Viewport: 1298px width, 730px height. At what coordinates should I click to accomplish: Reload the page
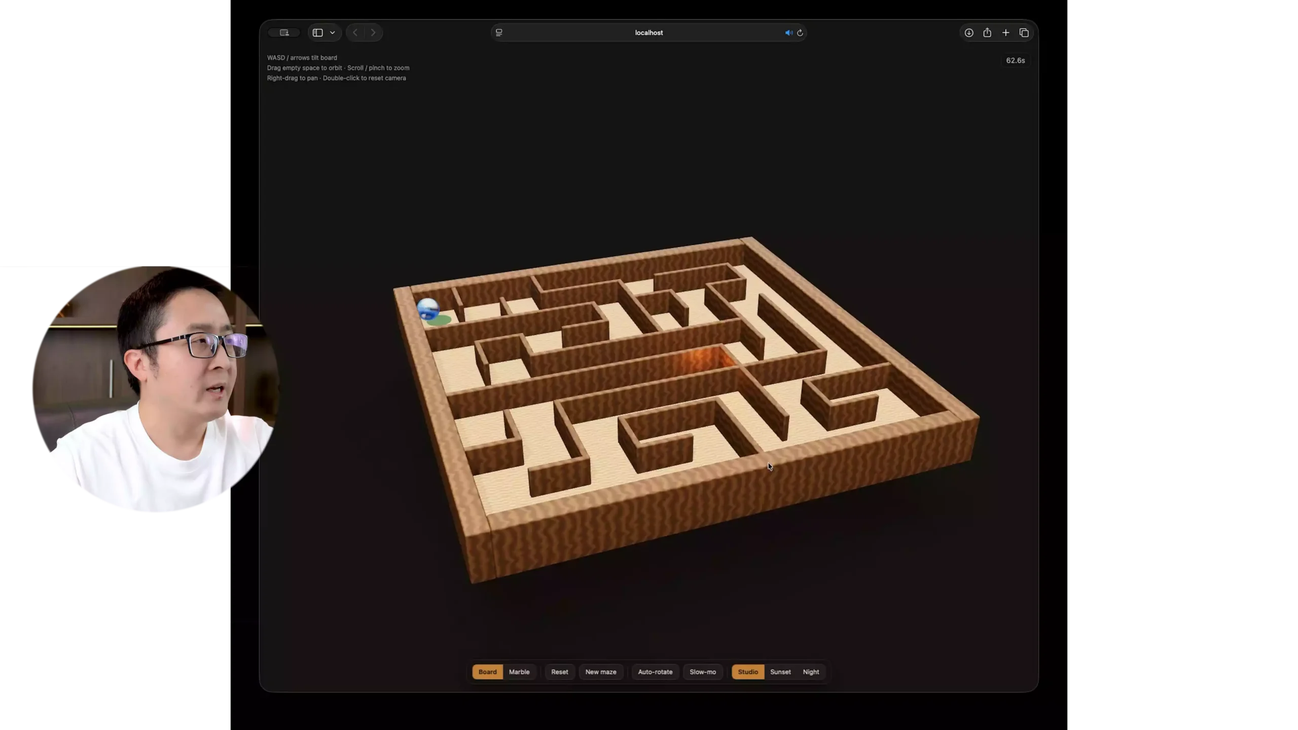tap(800, 32)
